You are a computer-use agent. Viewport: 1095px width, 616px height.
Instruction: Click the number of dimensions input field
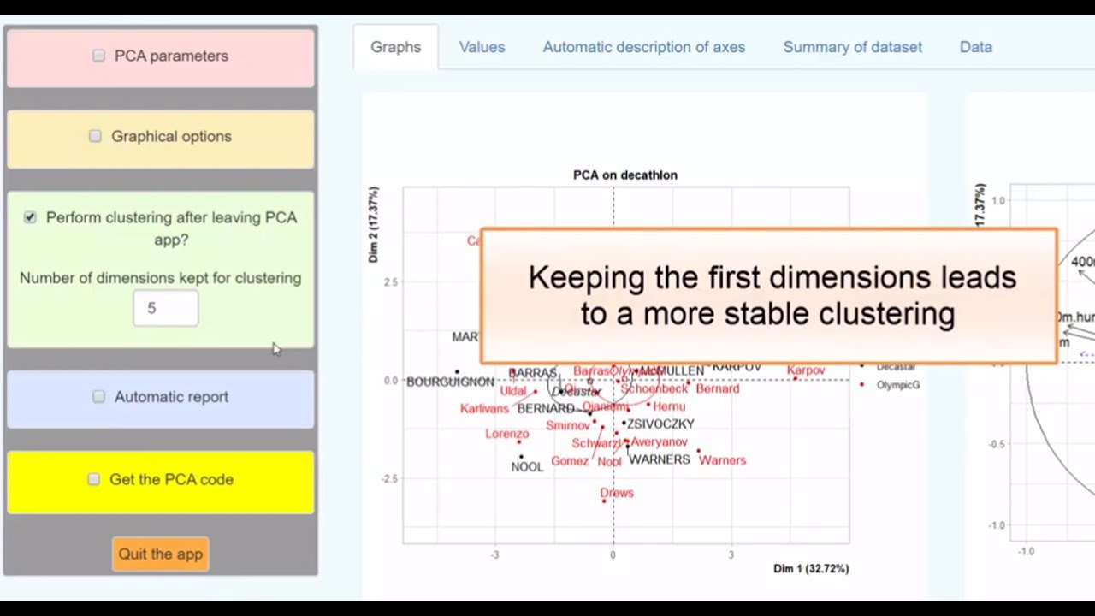click(166, 308)
